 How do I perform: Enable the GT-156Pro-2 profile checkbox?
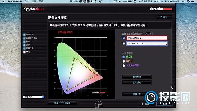(x=124, y=43)
